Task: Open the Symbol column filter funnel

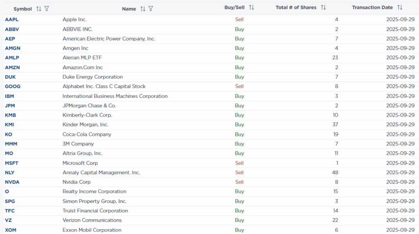Action: [x=47, y=9]
